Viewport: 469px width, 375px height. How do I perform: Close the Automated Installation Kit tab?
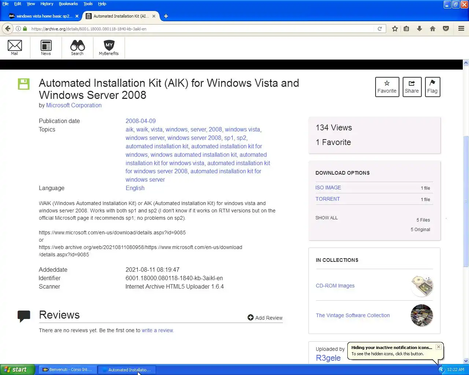click(154, 16)
